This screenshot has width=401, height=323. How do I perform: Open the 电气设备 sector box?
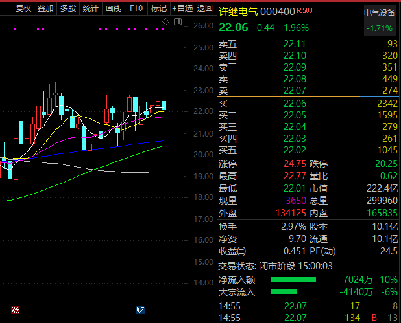379,21
